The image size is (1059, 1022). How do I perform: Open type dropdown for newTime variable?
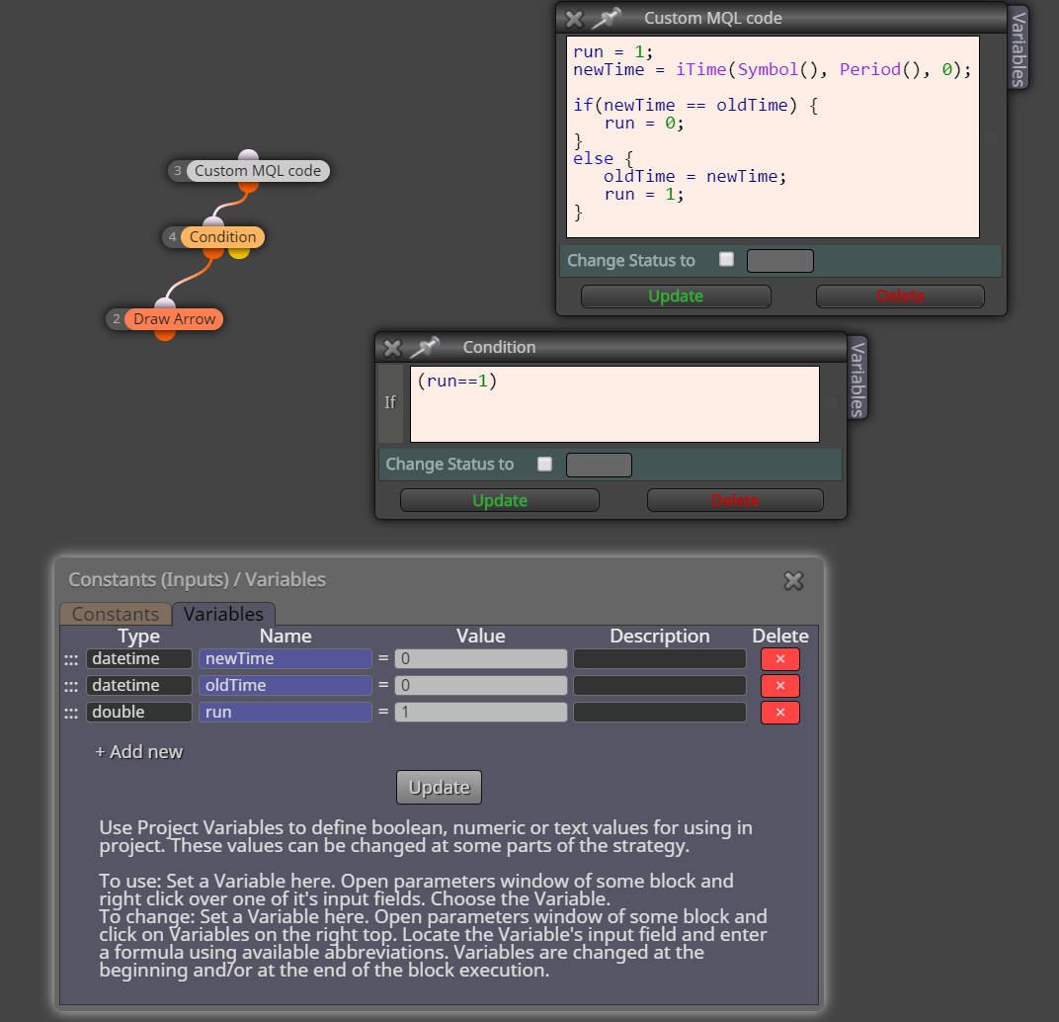point(139,659)
